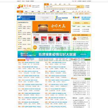Viewport: 108px width, 108px height.
Task: Open the 51 site logo home link
Action: click(x=24, y=6)
